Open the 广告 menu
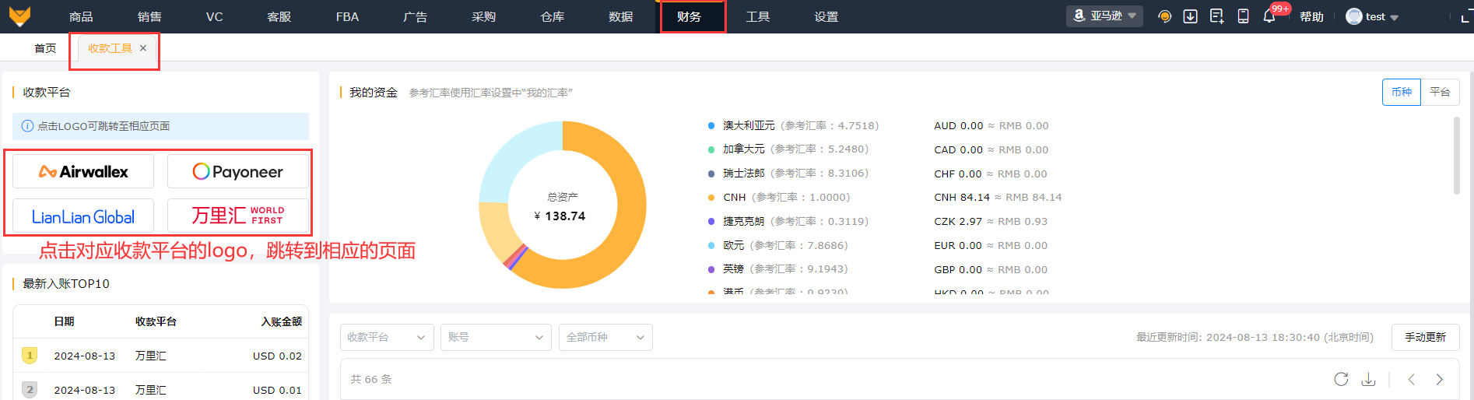1474x400 pixels. tap(416, 16)
